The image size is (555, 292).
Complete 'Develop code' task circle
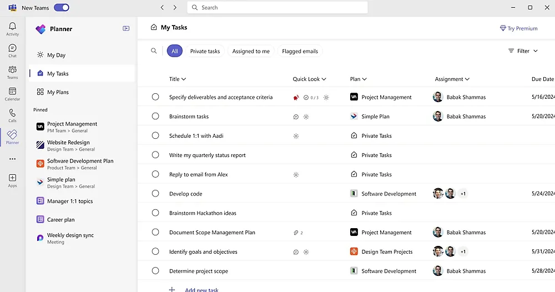(155, 194)
